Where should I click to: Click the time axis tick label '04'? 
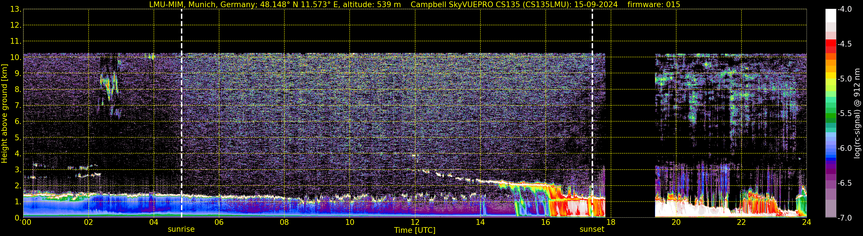pos(154,222)
